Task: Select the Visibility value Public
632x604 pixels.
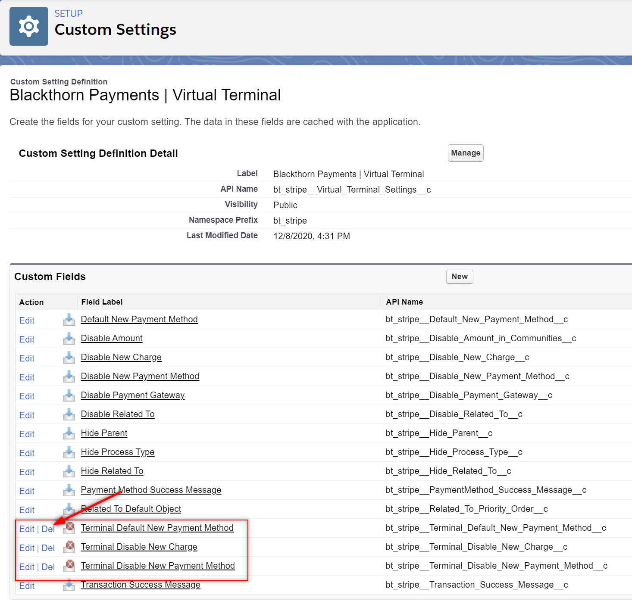Action: click(x=285, y=205)
